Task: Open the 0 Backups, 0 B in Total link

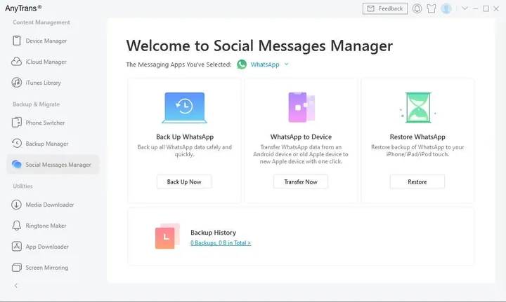Action: pyautogui.click(x=221, y=243)
